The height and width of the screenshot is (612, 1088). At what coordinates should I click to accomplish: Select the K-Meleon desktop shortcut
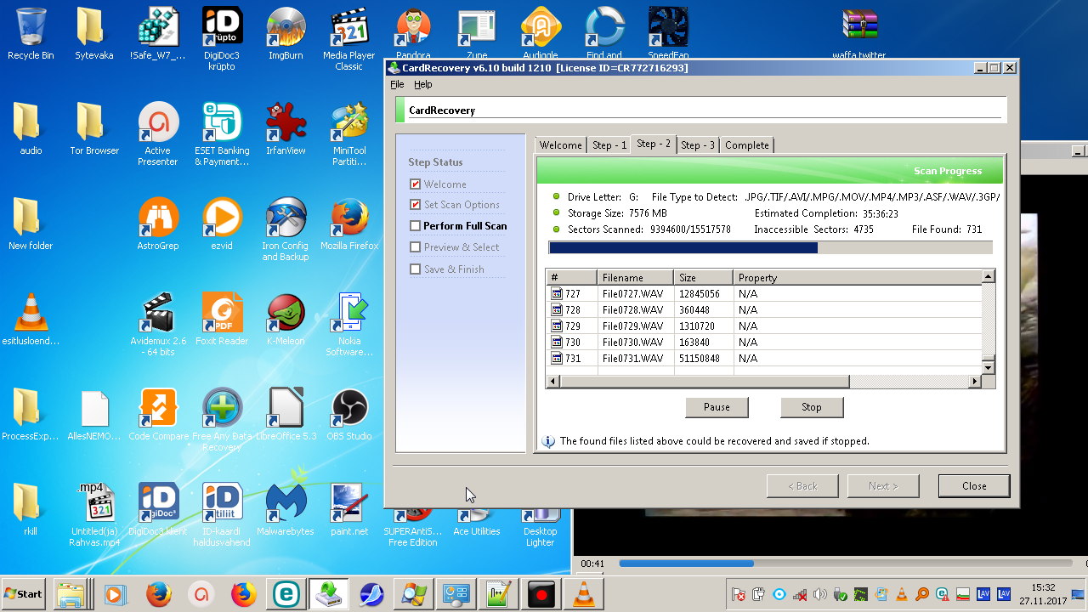[x=286, y=320]
